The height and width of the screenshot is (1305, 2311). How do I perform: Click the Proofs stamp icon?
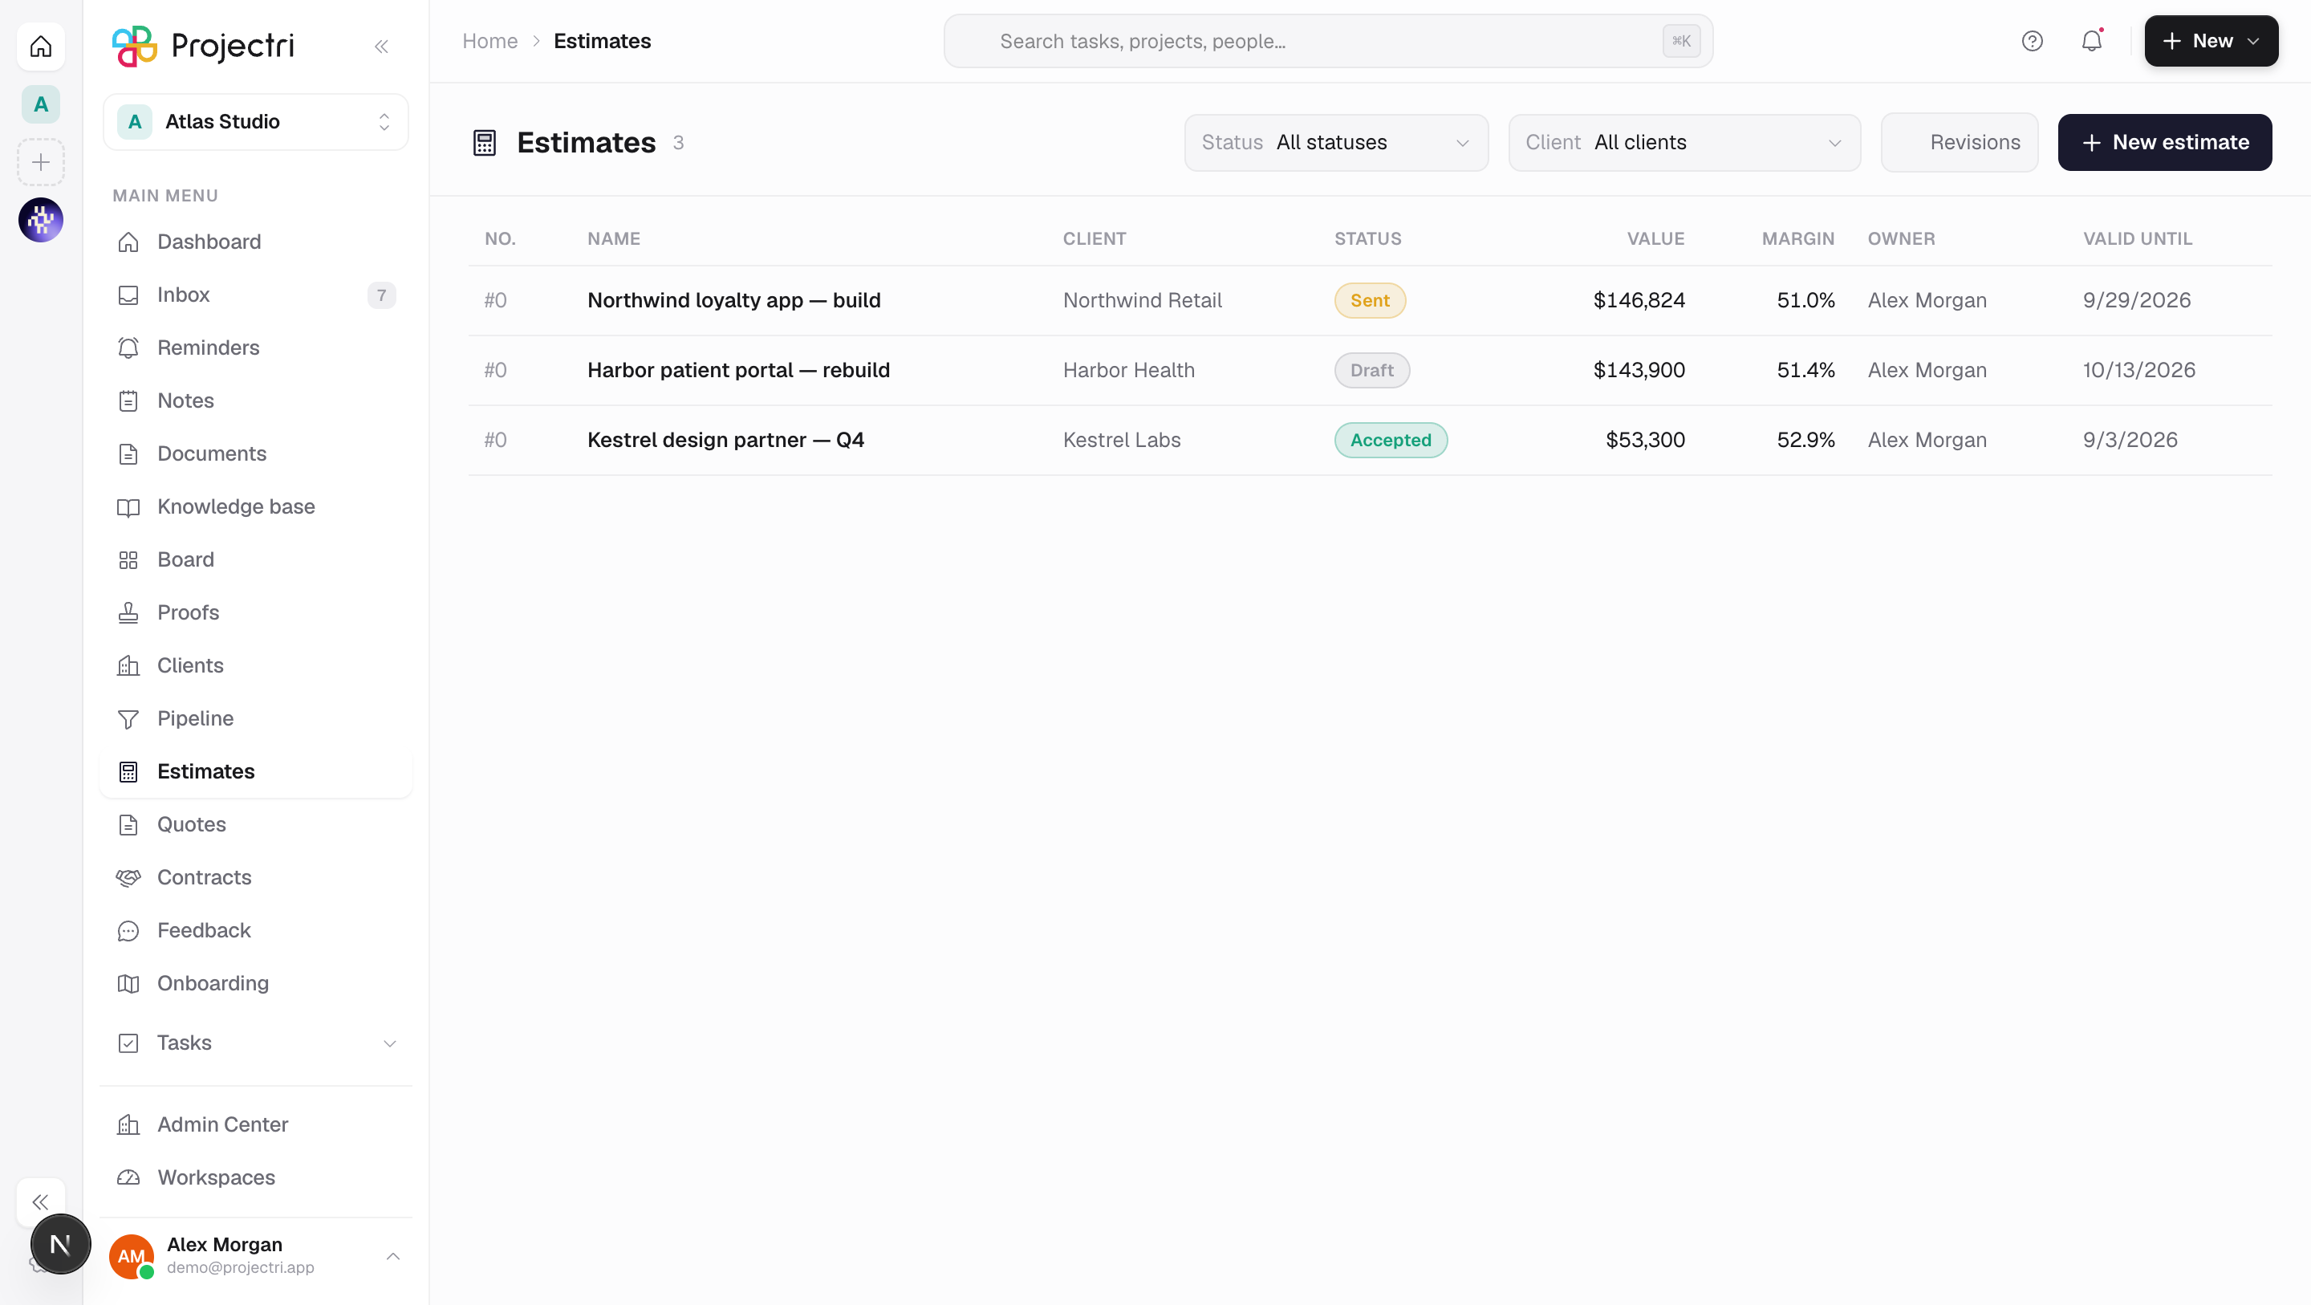(x=128, y=613)
